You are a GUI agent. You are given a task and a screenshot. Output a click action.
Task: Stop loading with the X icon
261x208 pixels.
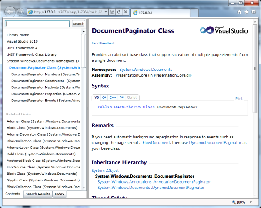coord(126,12)
